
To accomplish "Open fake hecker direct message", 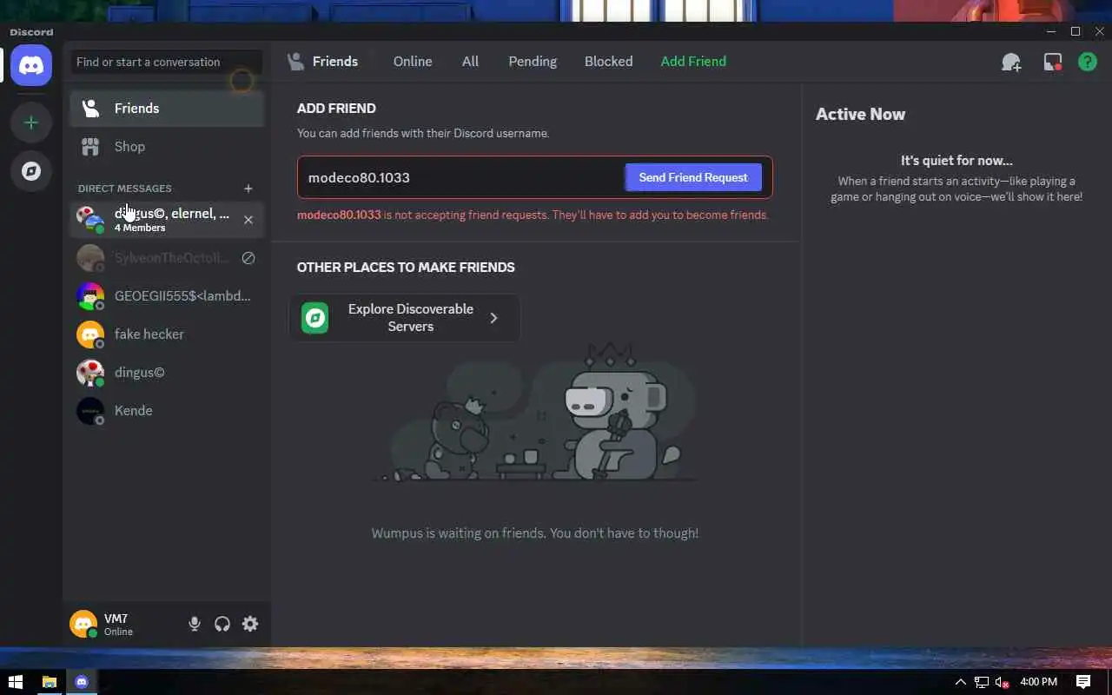I will pos(167,334).
